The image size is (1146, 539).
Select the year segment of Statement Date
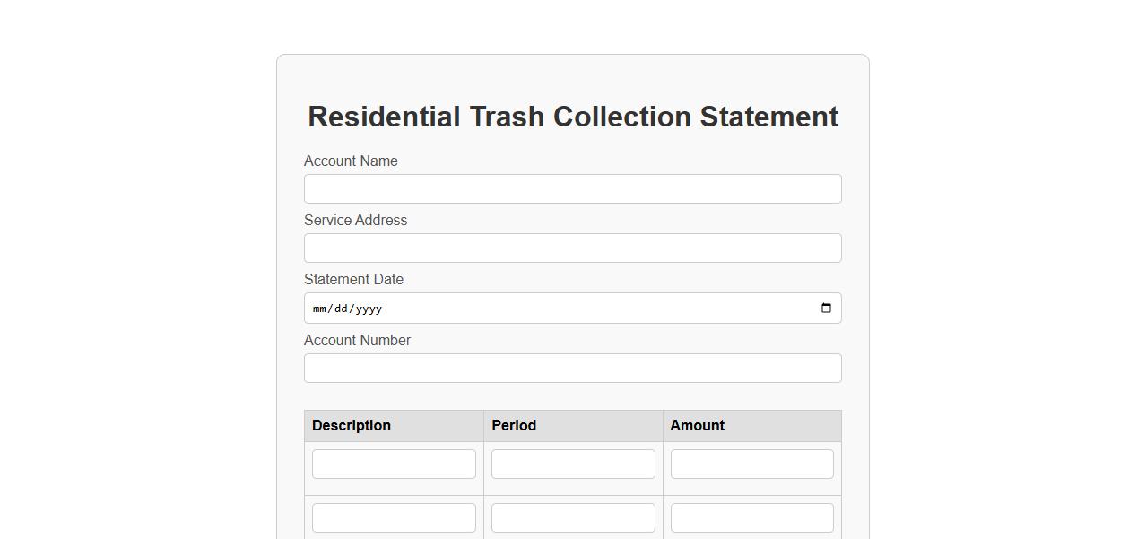pyautogui.click(x=368, y=309)
